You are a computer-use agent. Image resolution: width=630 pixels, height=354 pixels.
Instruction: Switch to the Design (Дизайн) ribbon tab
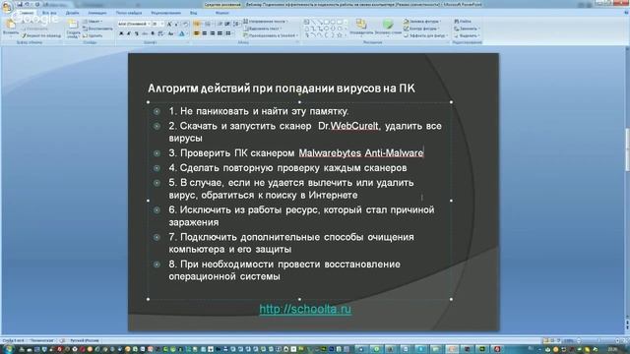[x=72, y=13]
